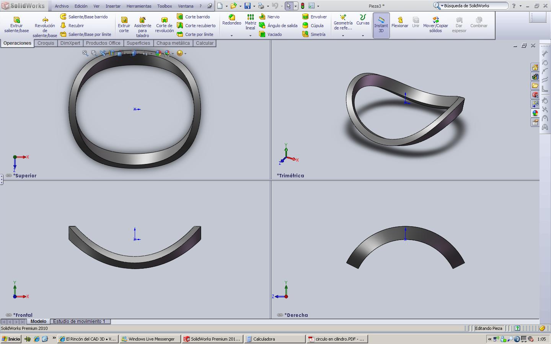Expand the Save dropdown arrow
The width and height of the screenshot is (551, 344).
(254, 6)
